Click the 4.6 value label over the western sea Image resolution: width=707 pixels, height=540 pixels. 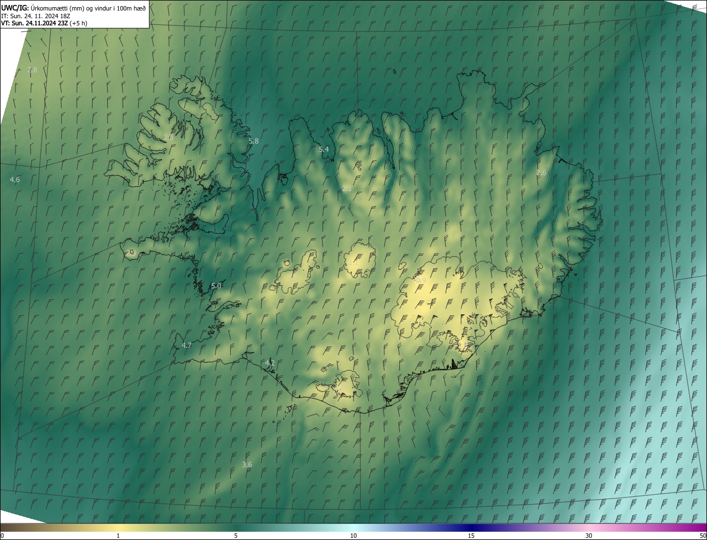click(15, 180)
